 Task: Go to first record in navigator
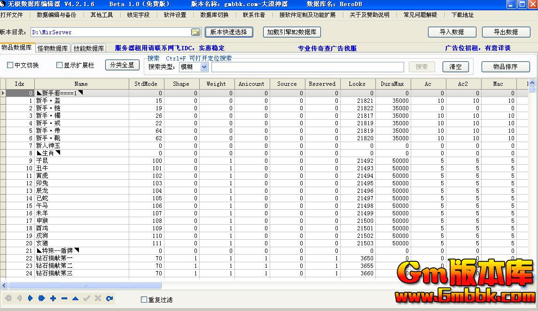click(8, 298)
